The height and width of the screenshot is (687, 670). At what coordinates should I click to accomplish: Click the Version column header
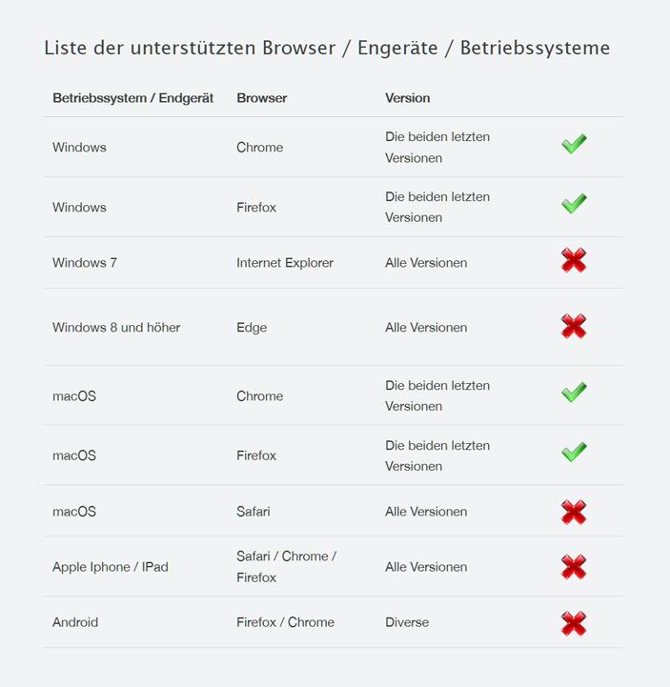coord(407,98)
